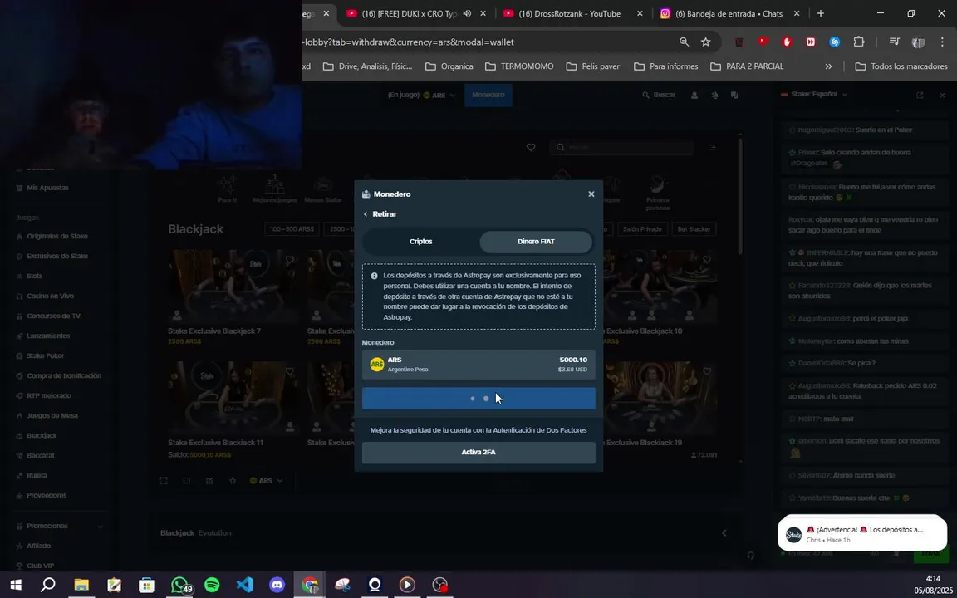Click the blue loading submit button
957x598 pixels.
point(478,399)
